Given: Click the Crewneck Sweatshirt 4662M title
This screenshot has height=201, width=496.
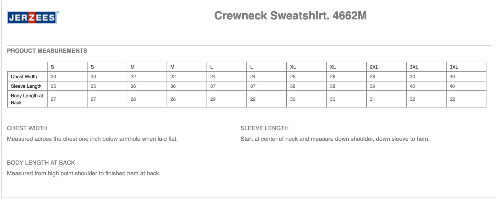Looking at the screenshot, I should click(290, 16).
